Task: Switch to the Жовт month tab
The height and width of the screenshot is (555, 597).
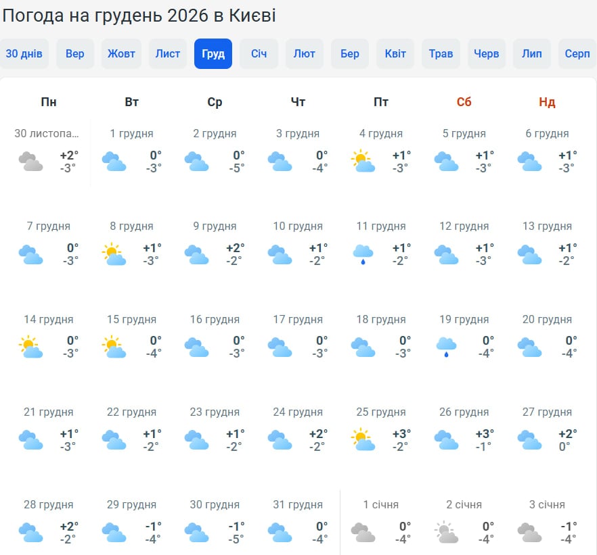Action: point(121,53)
